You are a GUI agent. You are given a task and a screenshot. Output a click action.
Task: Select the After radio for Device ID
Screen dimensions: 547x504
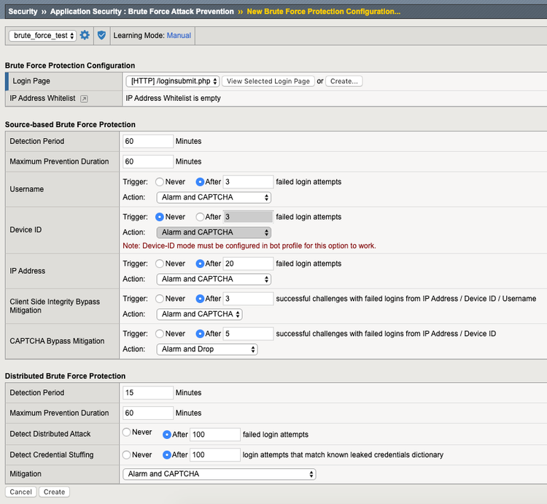(x=200, y=217)
